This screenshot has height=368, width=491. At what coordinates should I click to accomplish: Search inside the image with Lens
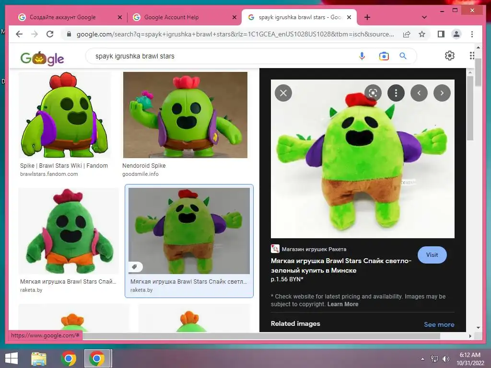point(373,93)
